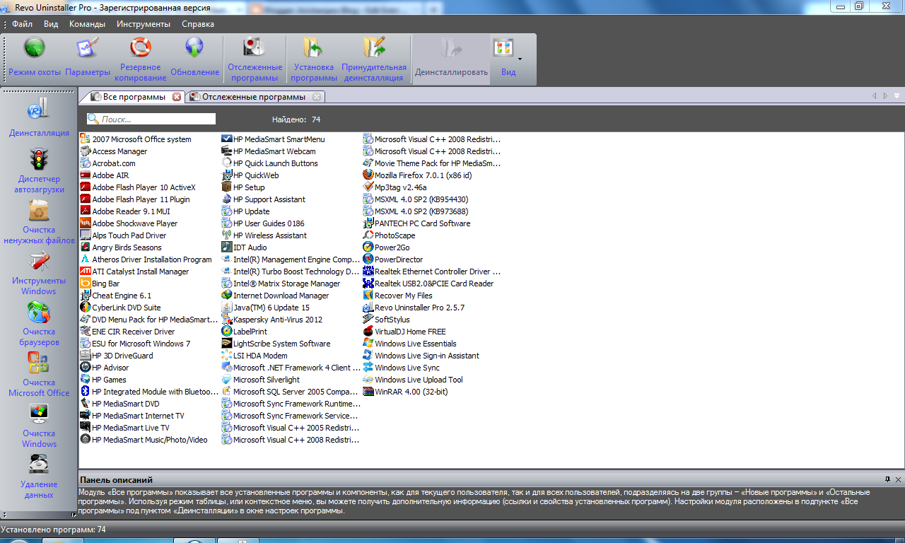Select the CyberLink DVD Suite entry
This screenshot has height=543, width=905.
click(120, 308)
